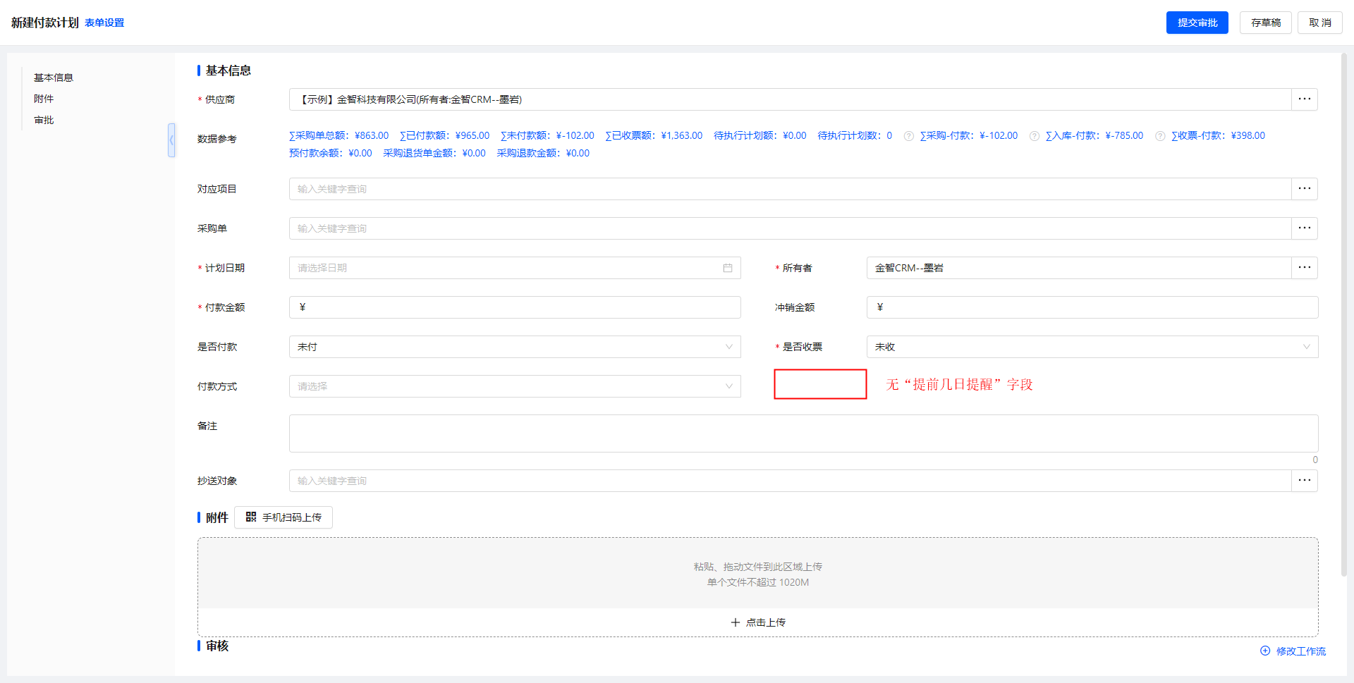Jump to 附件 section in sidebar

[x=44, y=99]
